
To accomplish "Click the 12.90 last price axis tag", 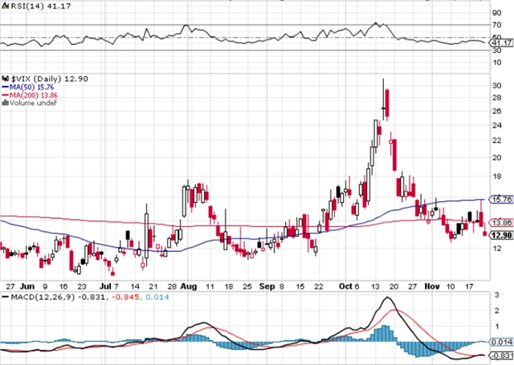I will tap(500, 235).
